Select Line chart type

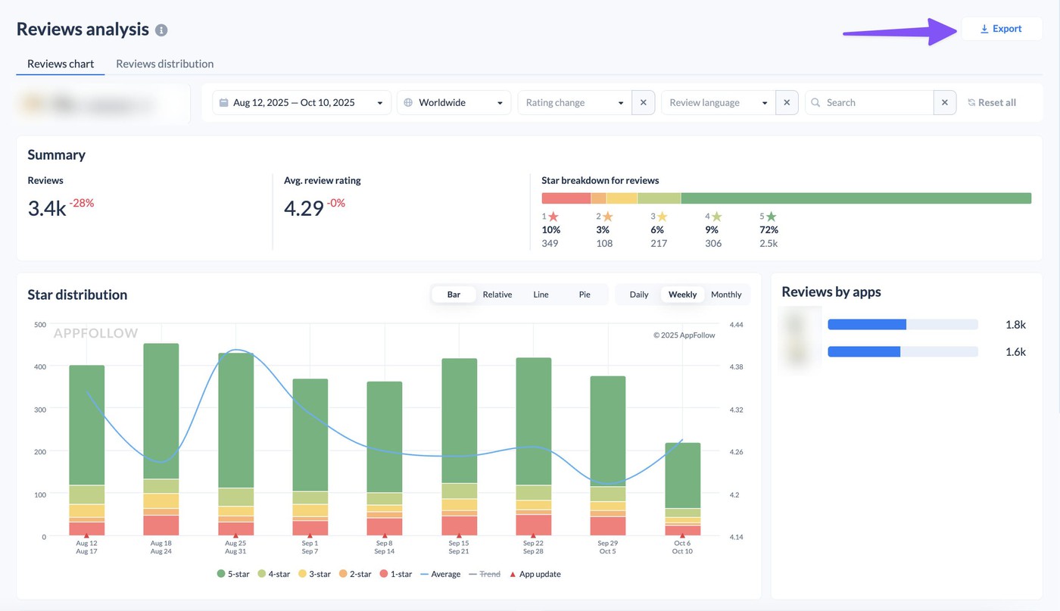541,295
